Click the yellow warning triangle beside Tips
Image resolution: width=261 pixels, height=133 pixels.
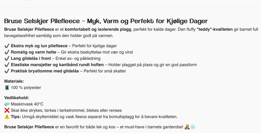(x=7, y=117)
